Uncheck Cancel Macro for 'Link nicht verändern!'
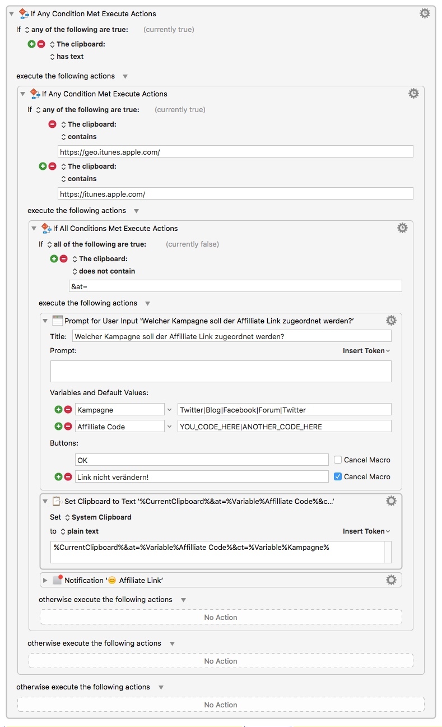 tap(338, 476)
